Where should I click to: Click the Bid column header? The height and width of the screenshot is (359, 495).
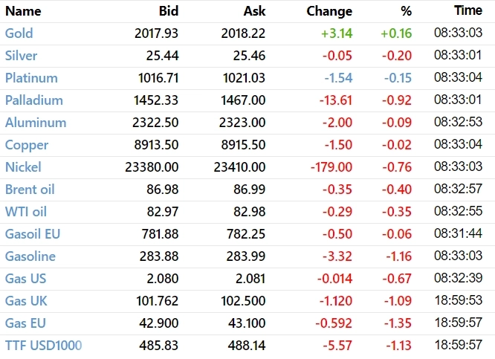[169, 11]
